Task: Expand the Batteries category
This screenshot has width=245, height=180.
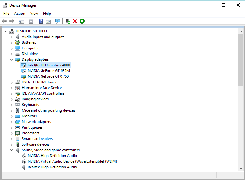Action: tap(11, 43)
